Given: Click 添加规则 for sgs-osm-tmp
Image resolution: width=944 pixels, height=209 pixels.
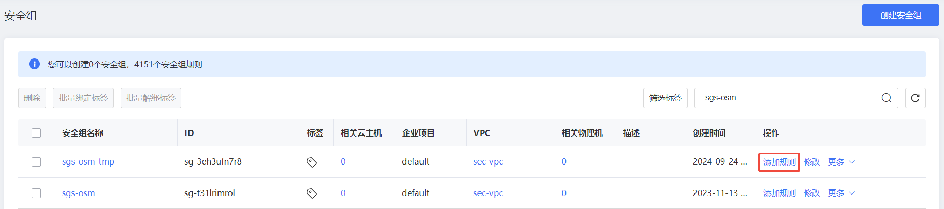Looking at the screenshot, I should click(x=779, y=162).
